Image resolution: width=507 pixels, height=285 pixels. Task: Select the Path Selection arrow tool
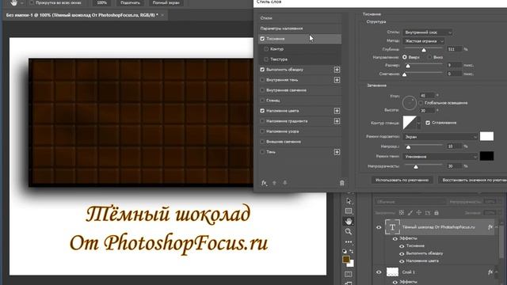pyautogui.click(x=349, y=201)
